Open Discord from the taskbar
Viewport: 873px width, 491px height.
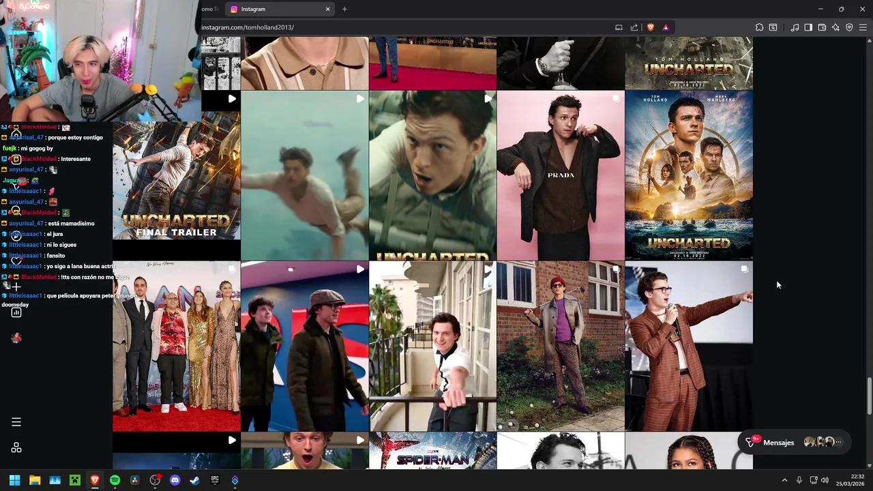(175, 480)
